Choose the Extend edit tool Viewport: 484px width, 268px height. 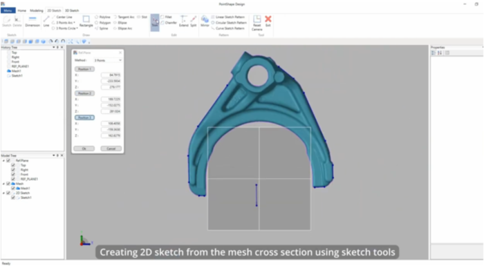(184, 21)
